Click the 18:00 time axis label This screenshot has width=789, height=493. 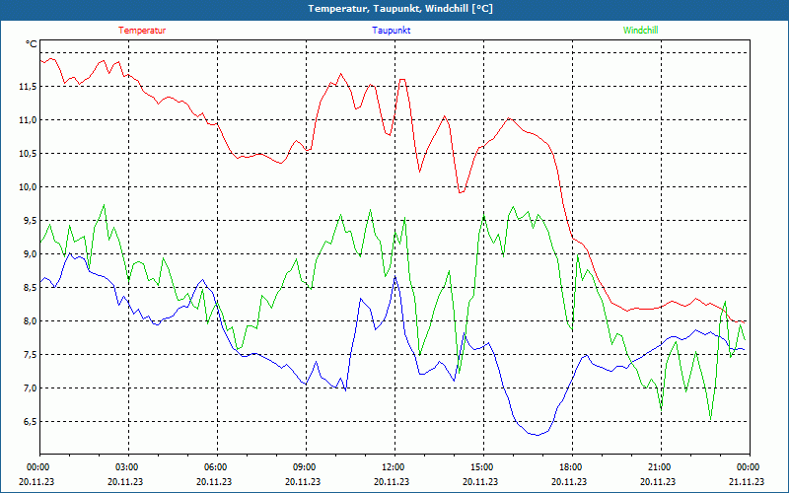click(x=571, y=467)
